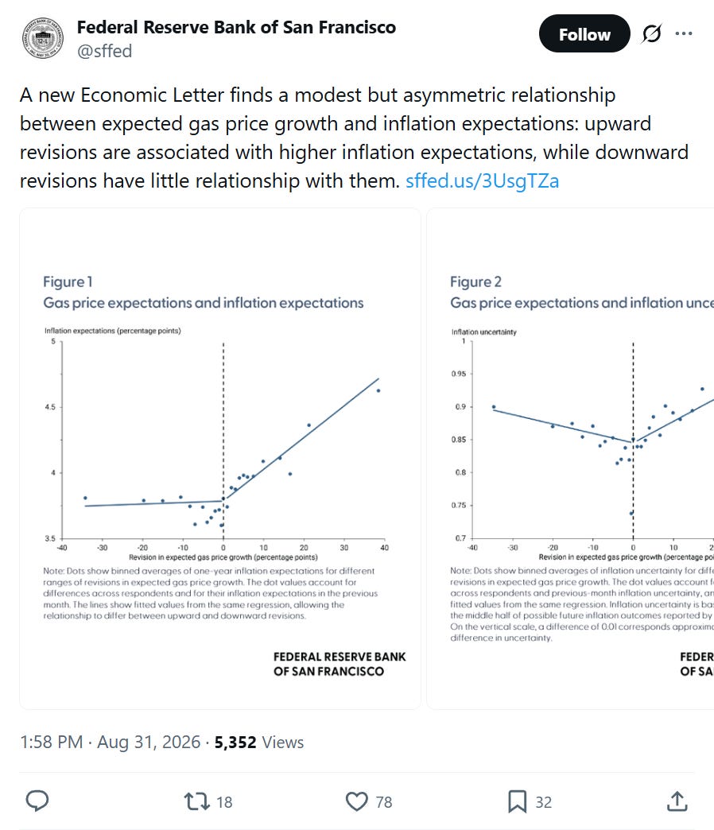Click the reply speech bubble icon

coord(37,801)
